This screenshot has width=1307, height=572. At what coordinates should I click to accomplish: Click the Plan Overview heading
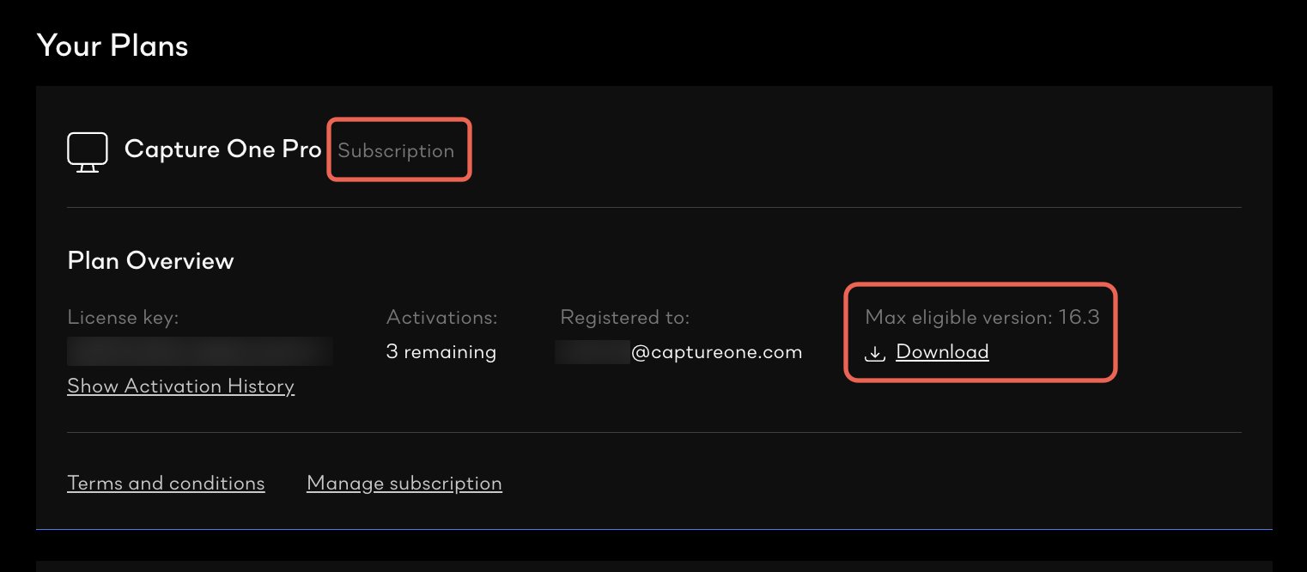click(151, 261)
